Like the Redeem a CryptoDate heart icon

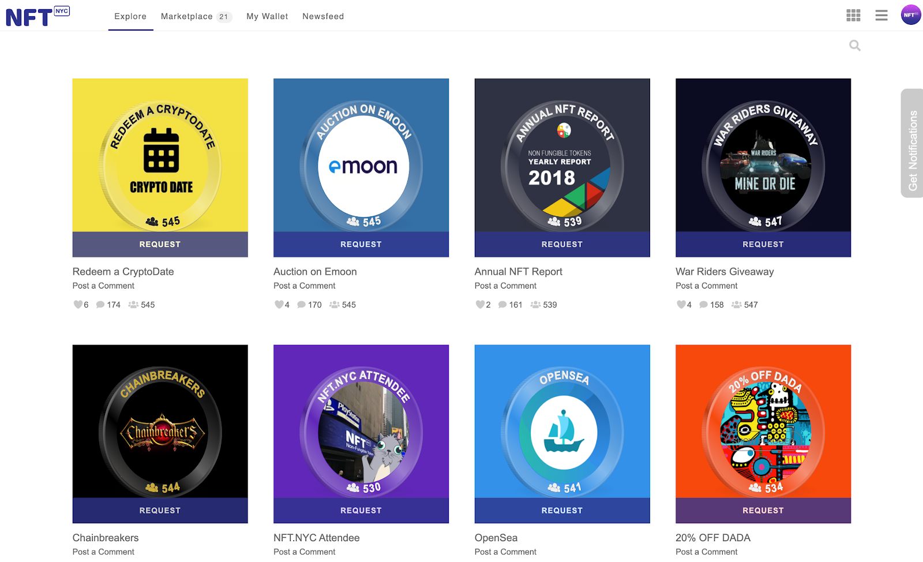tap(78, 305)
